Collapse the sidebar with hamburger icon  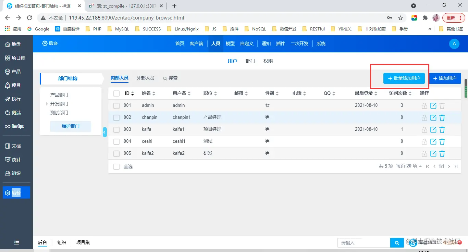coord(16,242)
